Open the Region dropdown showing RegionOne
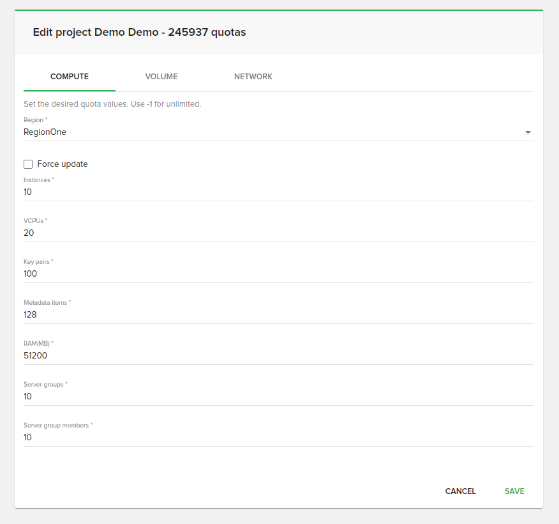 click(x=278, y=132)
